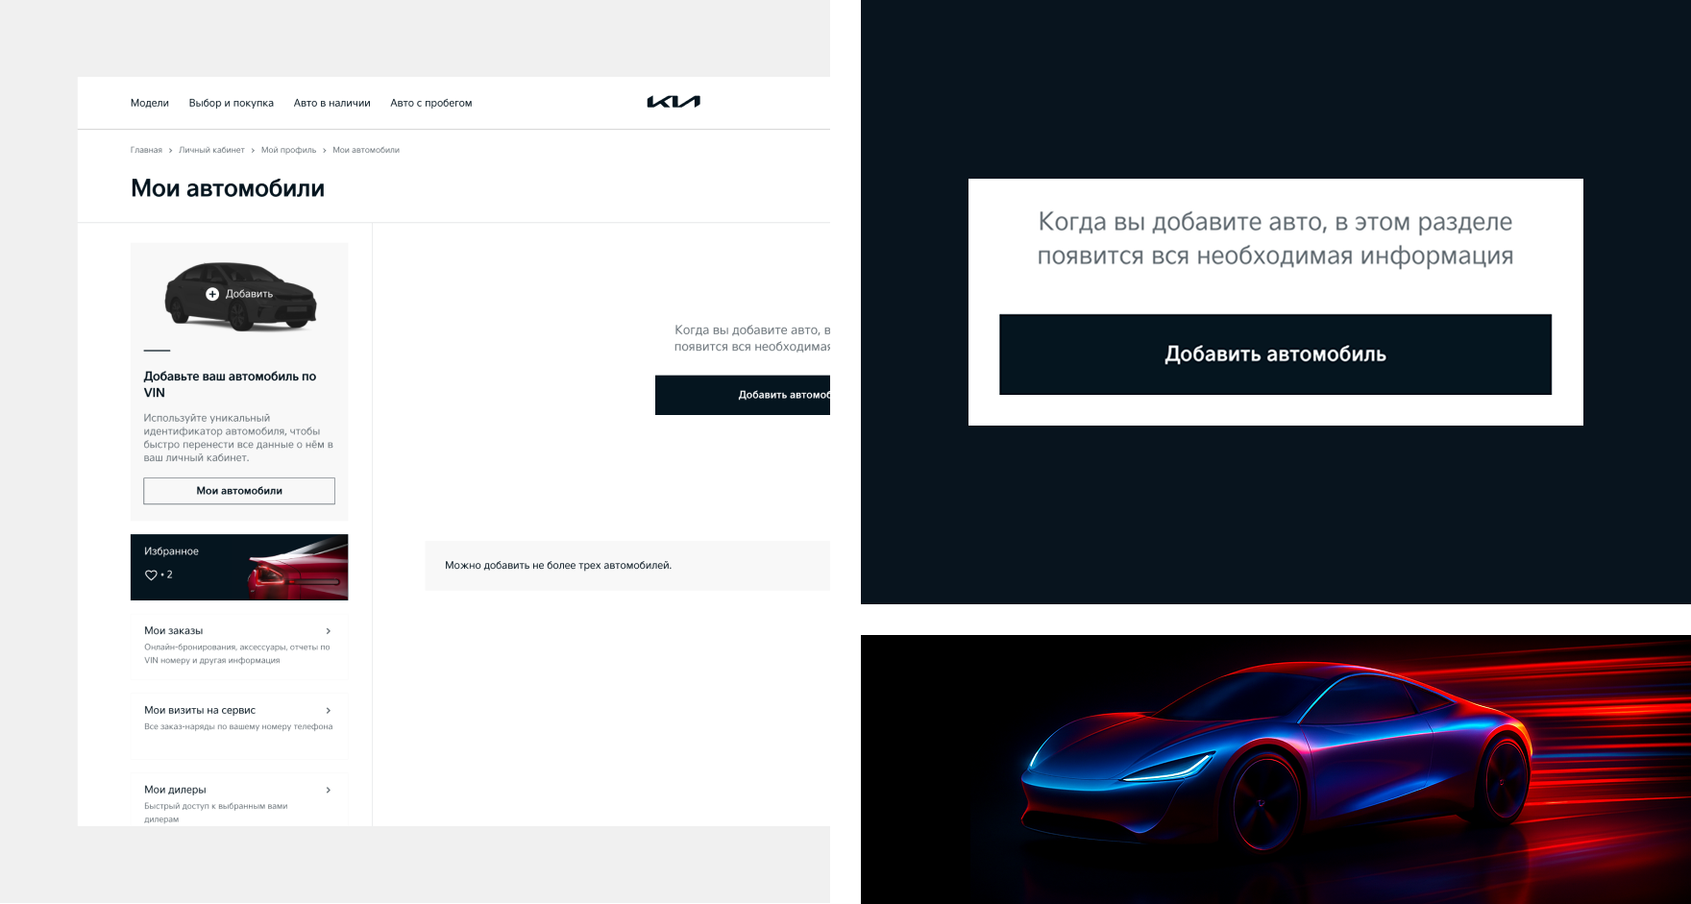The width and height of the screenshot is (1691, 904).
Task: Click the Главная breadcrumb link
Action: coord(146,150)
